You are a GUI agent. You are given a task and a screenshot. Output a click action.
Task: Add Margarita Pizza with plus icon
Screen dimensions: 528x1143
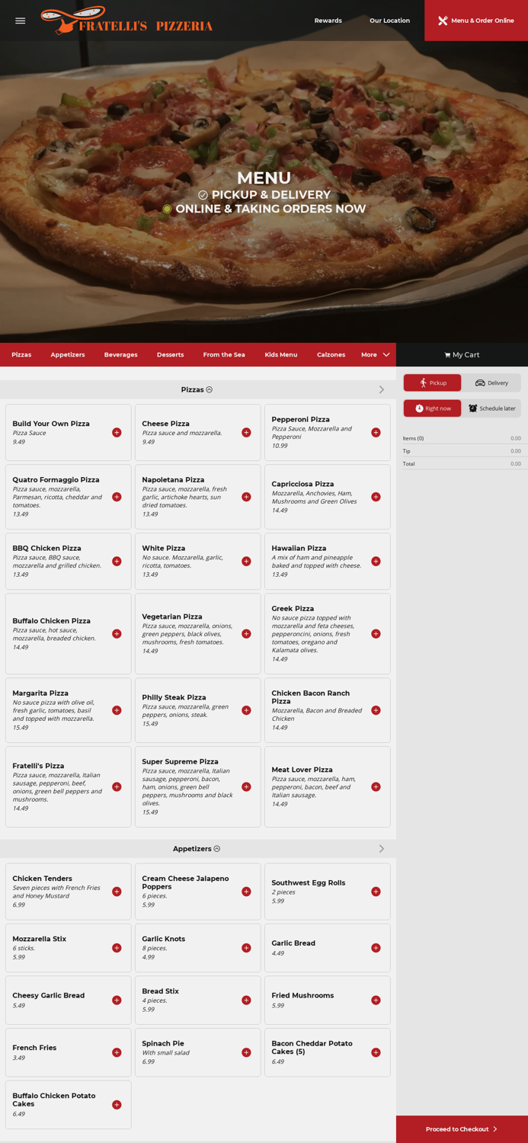click(x=117, y=710)
